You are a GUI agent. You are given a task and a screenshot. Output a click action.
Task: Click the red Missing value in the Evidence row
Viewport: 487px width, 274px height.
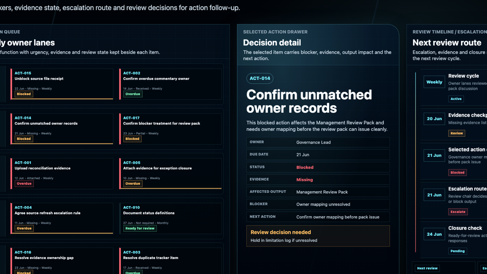pos(304,180)
